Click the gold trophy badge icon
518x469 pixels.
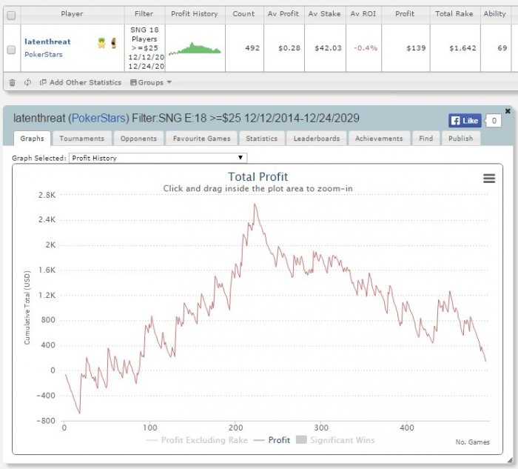tap(101, 43)
